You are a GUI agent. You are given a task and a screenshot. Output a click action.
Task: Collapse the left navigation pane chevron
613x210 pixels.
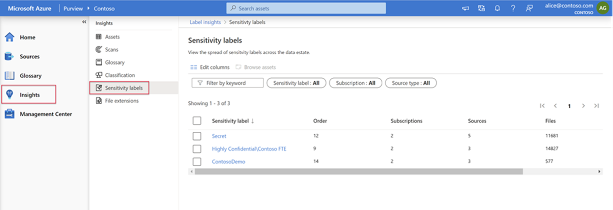coord(84,22)
